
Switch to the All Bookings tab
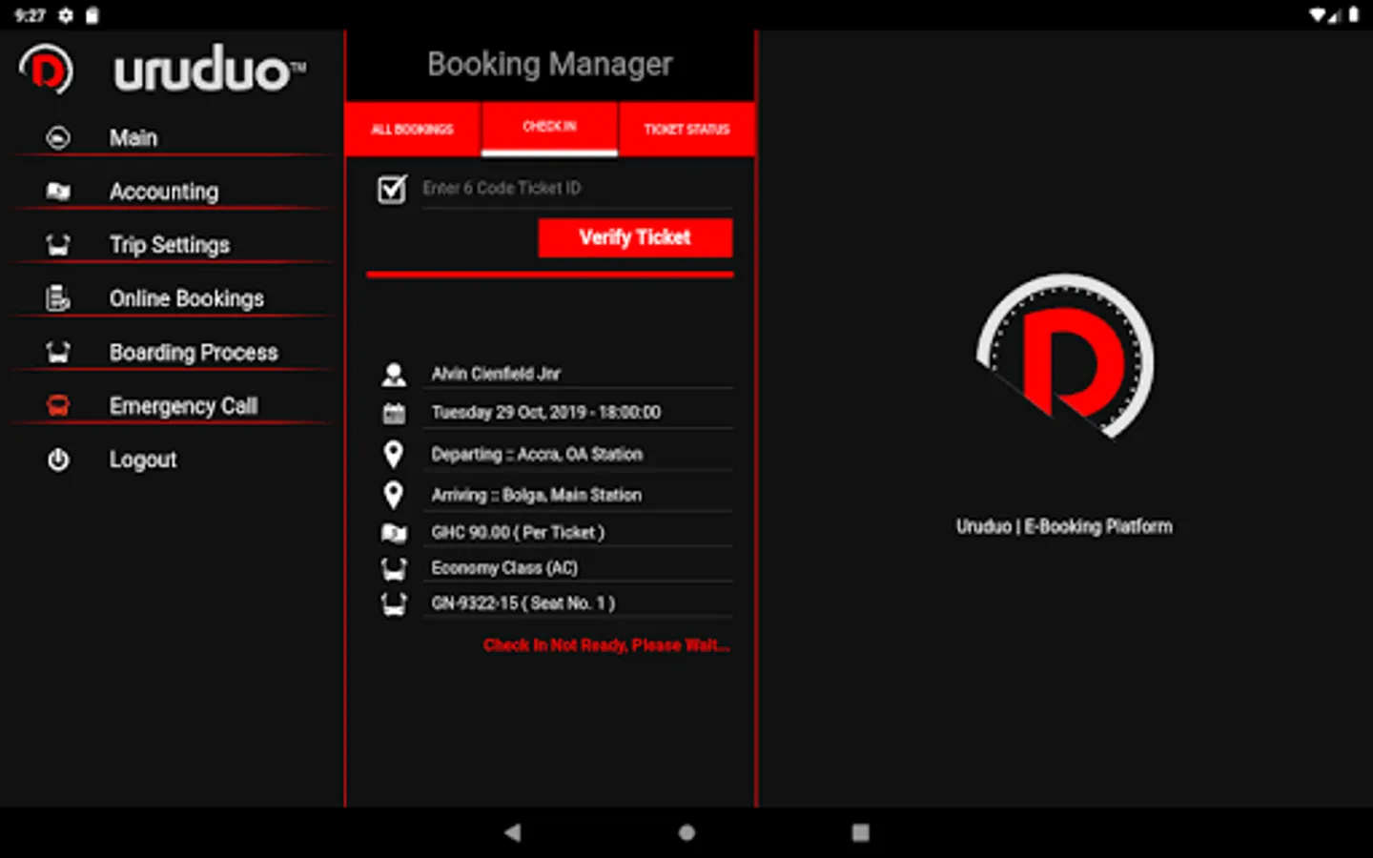click(413, 129)
